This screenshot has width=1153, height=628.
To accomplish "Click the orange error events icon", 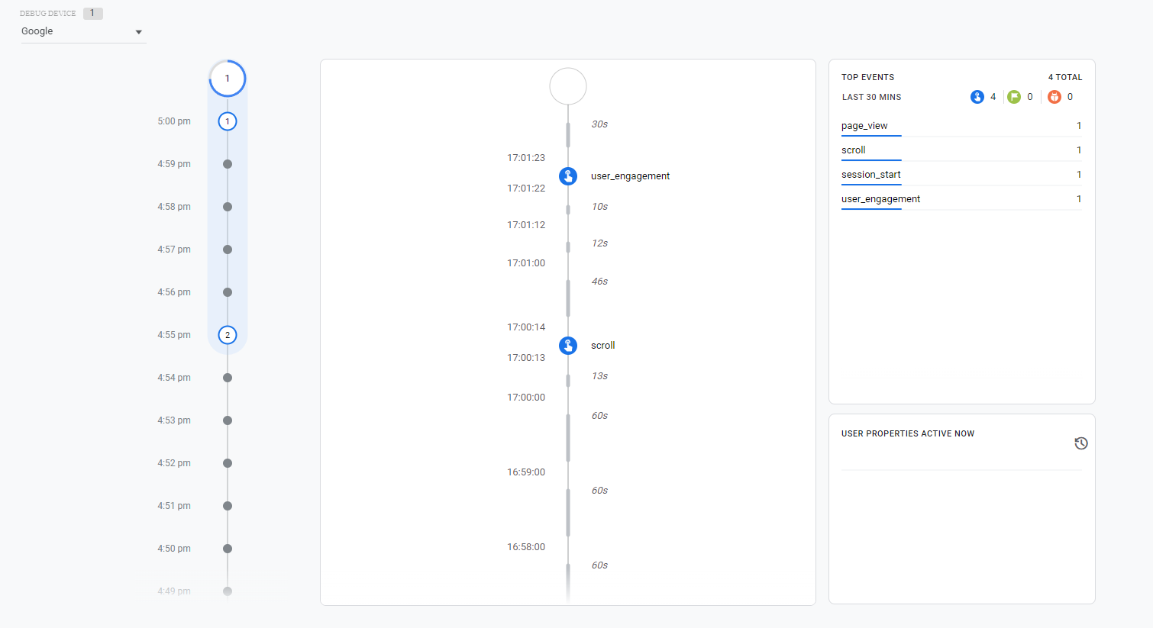I will tap(1054, 97).
